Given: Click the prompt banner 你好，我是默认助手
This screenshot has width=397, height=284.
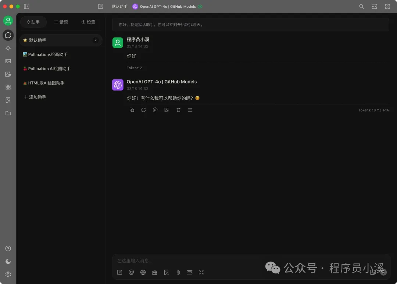Looking at the screenshot, I should click(x=250, y=25).
